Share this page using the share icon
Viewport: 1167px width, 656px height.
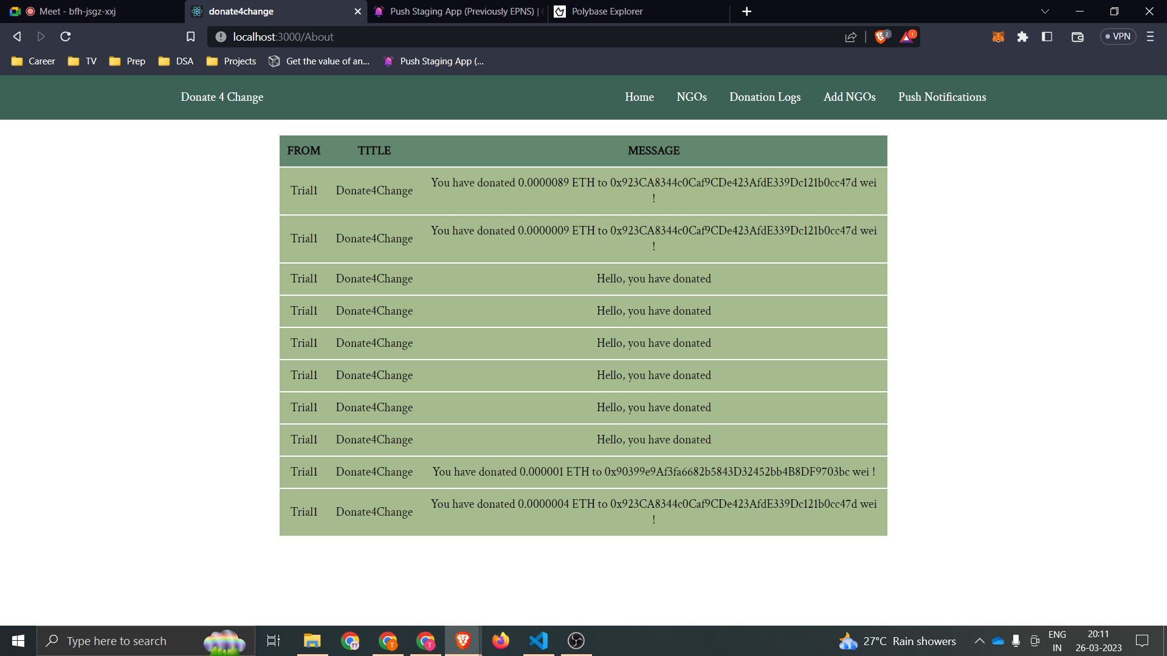click(x=851, y=37)
